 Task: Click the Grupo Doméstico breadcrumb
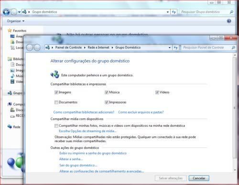128,47
